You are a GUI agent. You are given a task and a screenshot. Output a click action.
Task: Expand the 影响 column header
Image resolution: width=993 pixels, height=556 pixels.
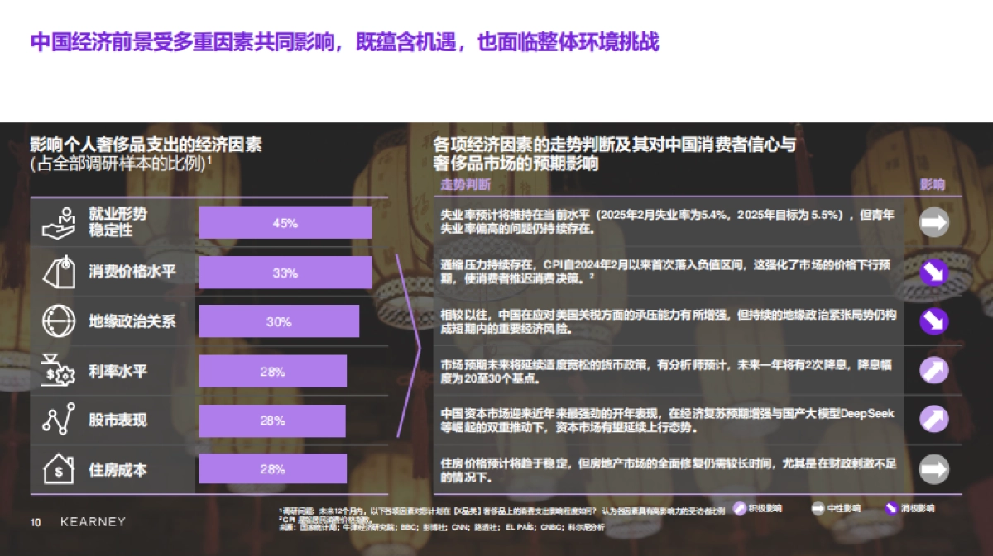933,184
